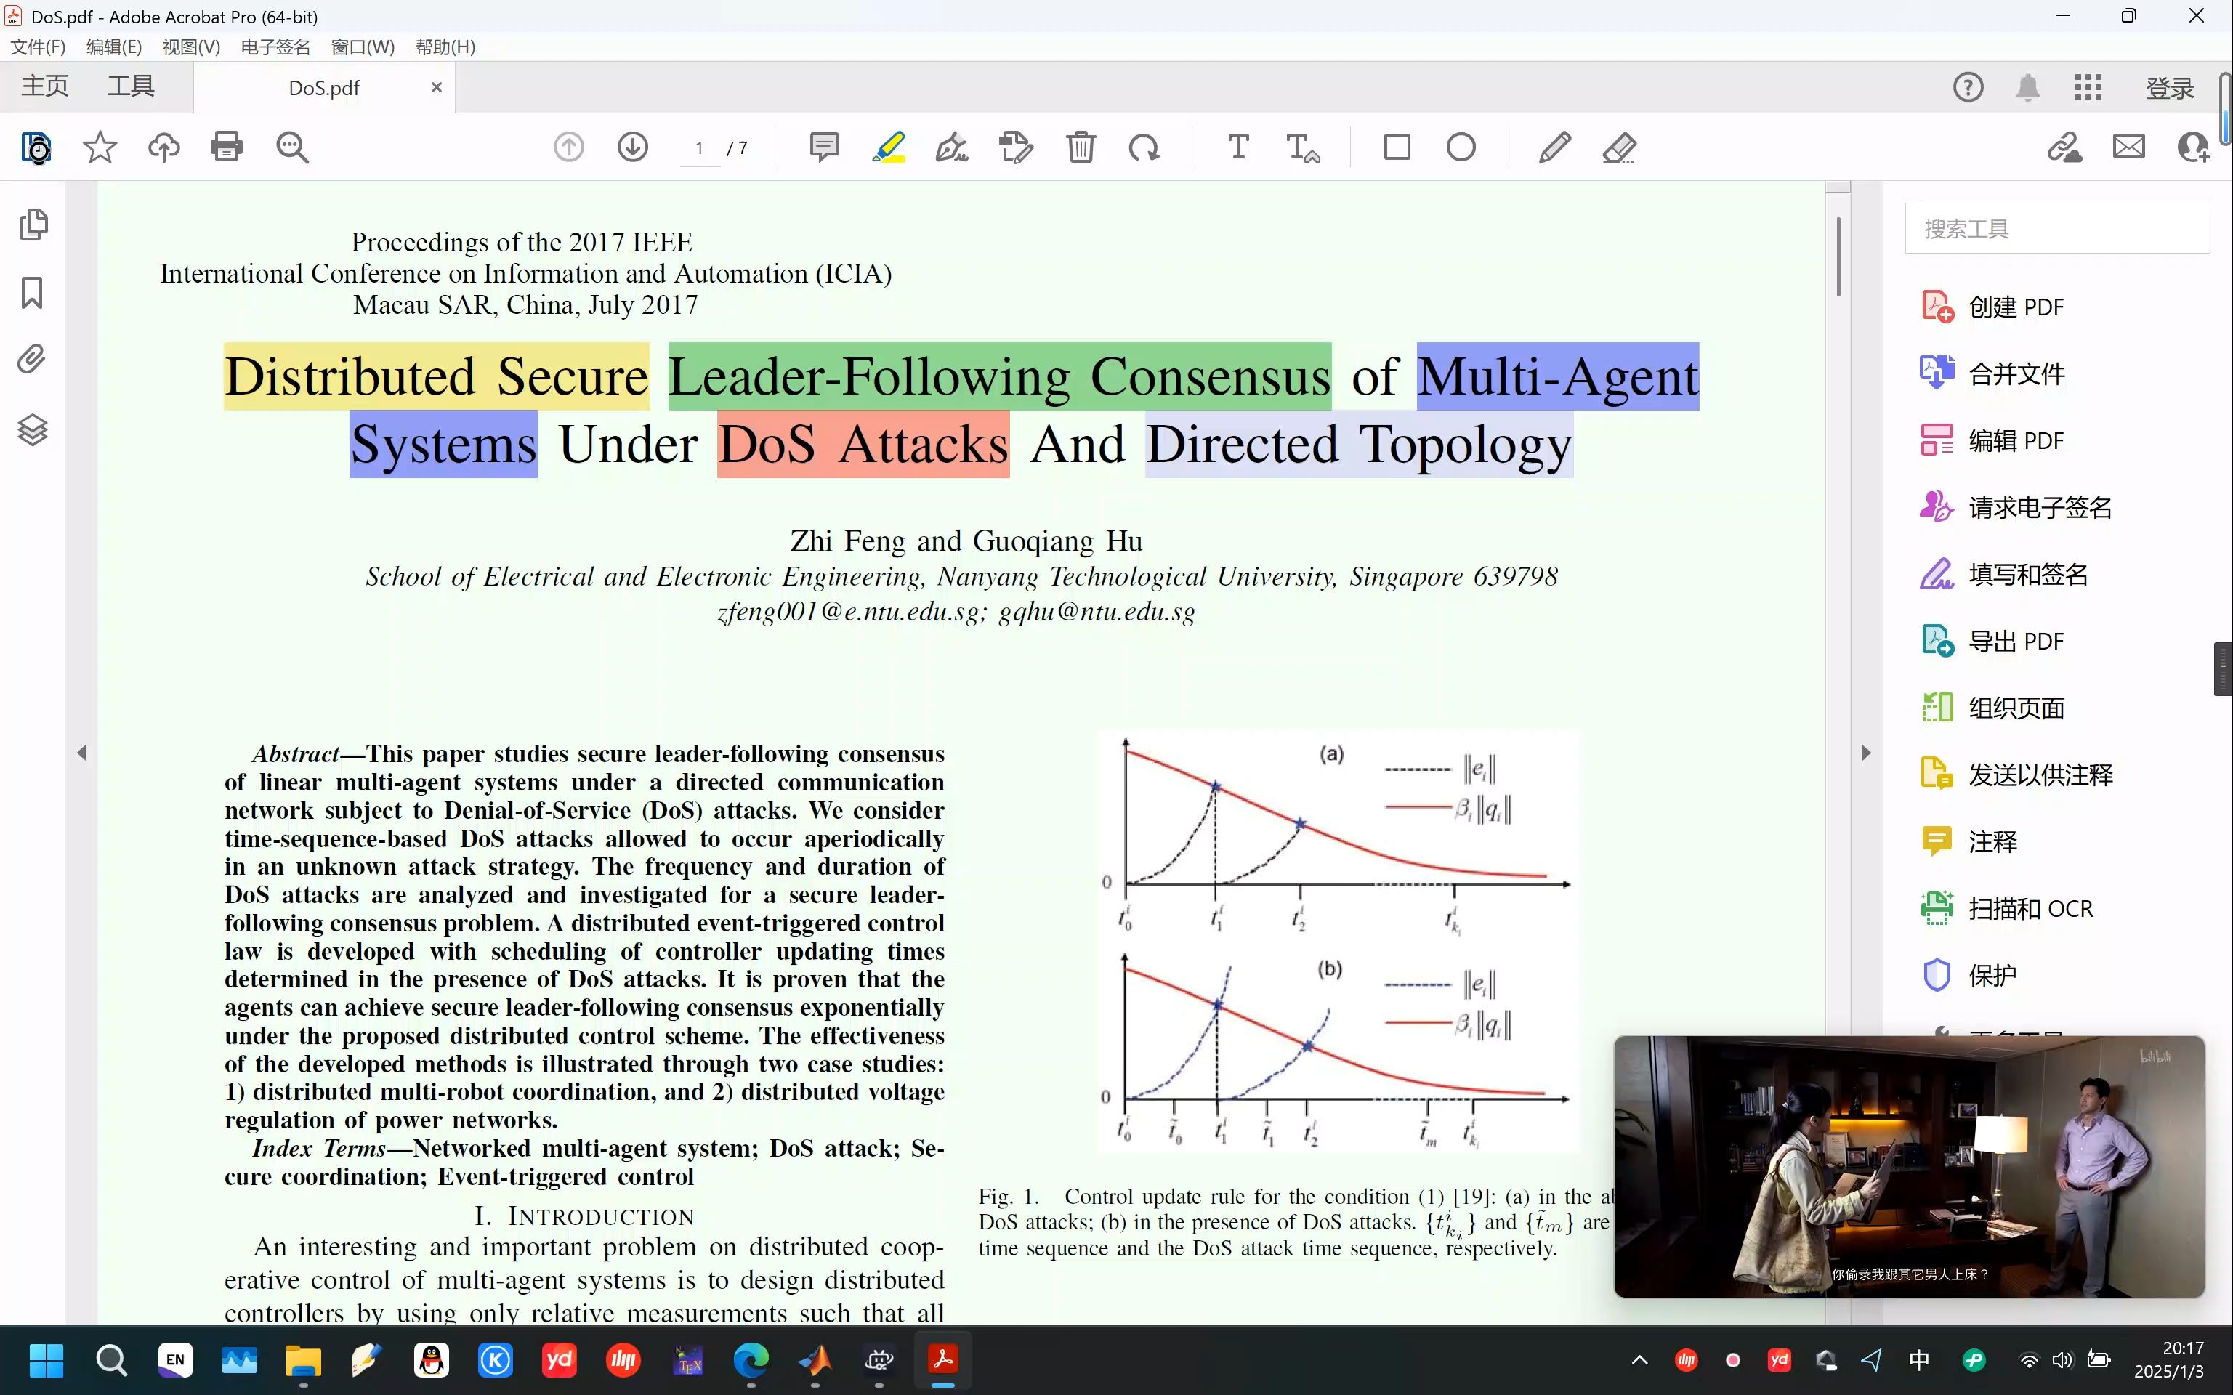Delete the item using the trash icon

click(x=1081, y=147)
